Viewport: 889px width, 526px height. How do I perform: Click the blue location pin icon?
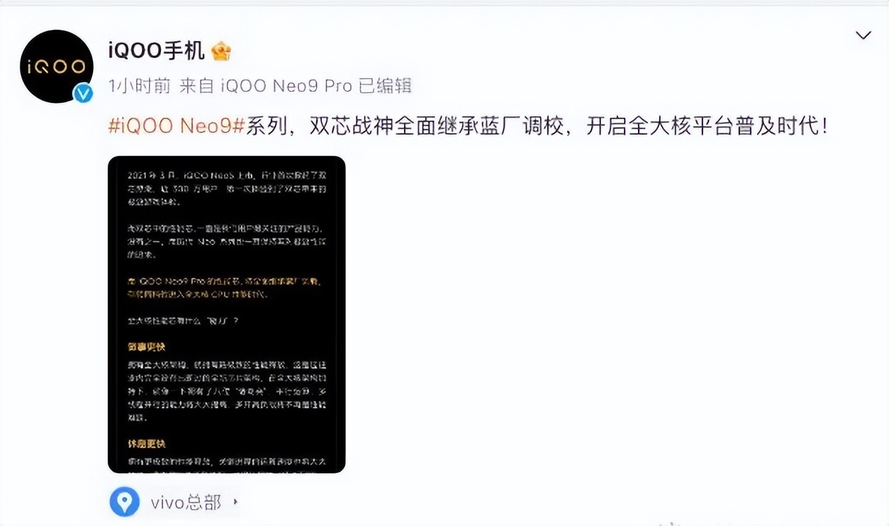pos(125,503)
